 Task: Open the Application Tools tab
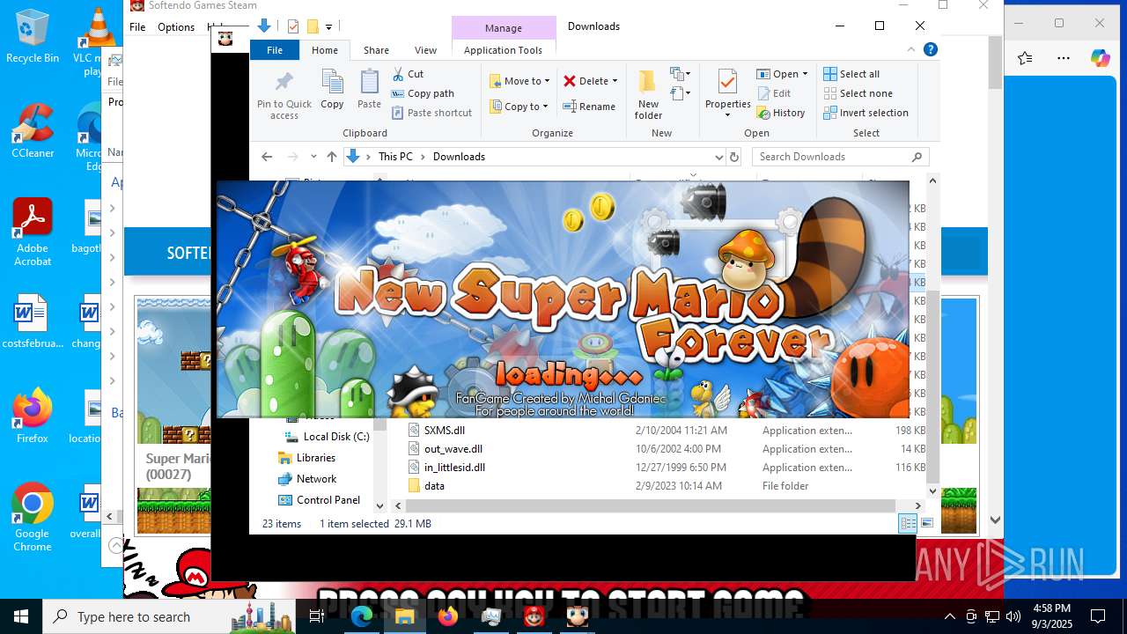click(503, 50)
